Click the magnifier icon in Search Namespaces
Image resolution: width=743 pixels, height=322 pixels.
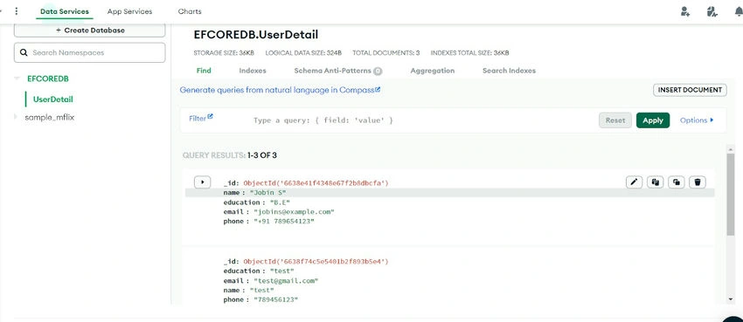tap(24, 52)
